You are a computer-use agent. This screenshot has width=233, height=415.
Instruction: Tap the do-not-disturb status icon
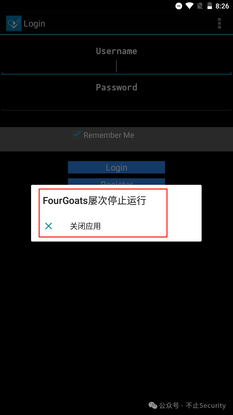click(x=179, y=6)
